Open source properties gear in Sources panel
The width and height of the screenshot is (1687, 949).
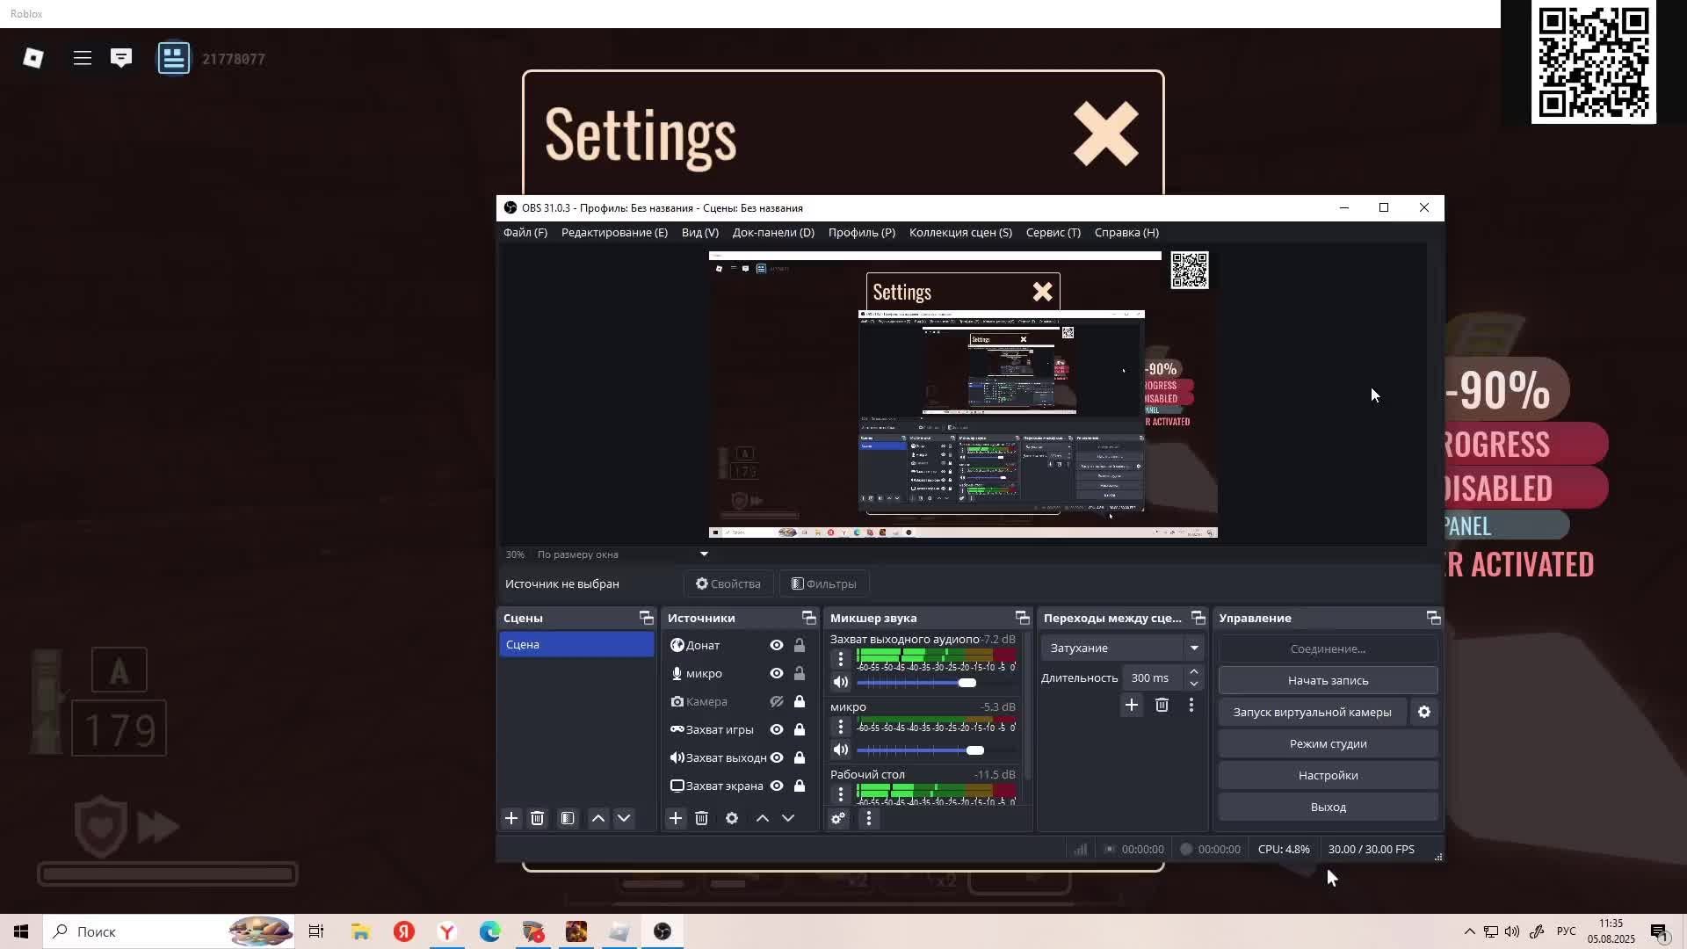(x=732, y=818)
